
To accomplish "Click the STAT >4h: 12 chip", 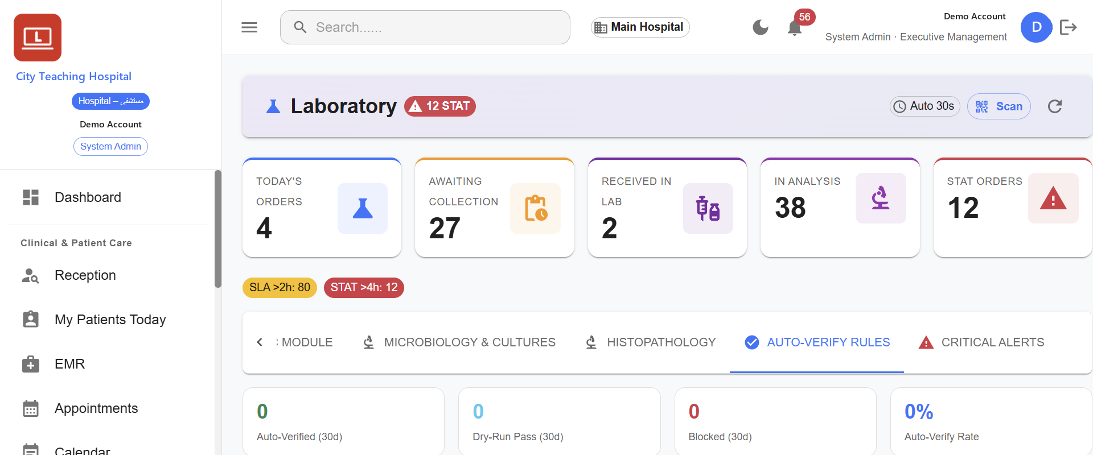I will tap(364, 288).
